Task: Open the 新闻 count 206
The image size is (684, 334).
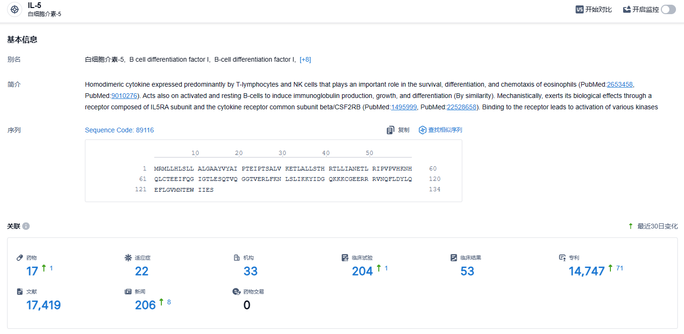Action: [x=145, y=305]
